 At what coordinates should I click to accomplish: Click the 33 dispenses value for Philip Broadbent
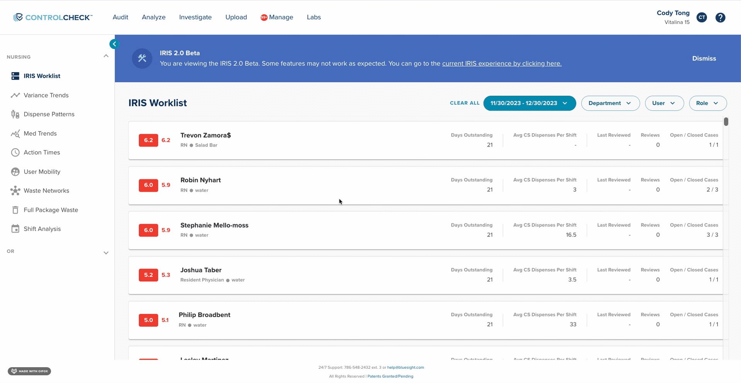coord(573,325)
